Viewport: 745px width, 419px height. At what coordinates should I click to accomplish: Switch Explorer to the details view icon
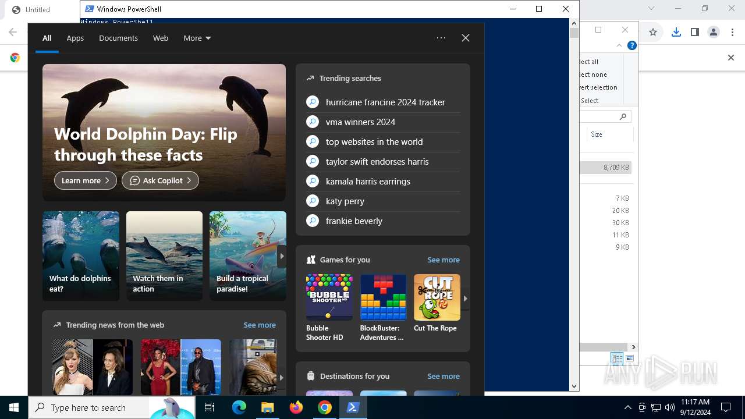pyautogui.click(x=617, y=358)
